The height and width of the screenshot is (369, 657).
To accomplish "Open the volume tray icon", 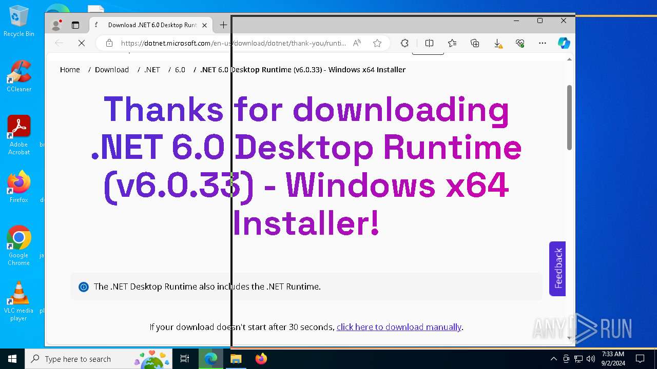I will point(591,359).
